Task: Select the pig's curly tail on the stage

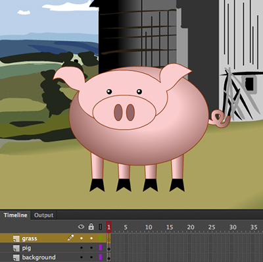Action: (x=220, y=119)
